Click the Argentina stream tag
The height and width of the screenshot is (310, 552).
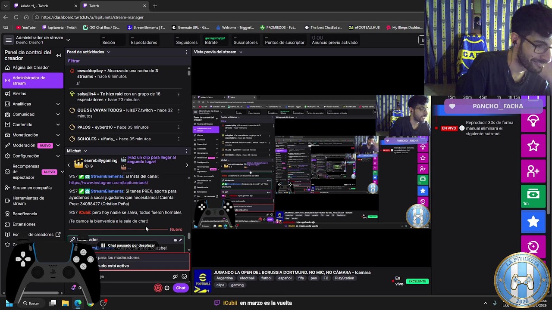coord(225,279)
